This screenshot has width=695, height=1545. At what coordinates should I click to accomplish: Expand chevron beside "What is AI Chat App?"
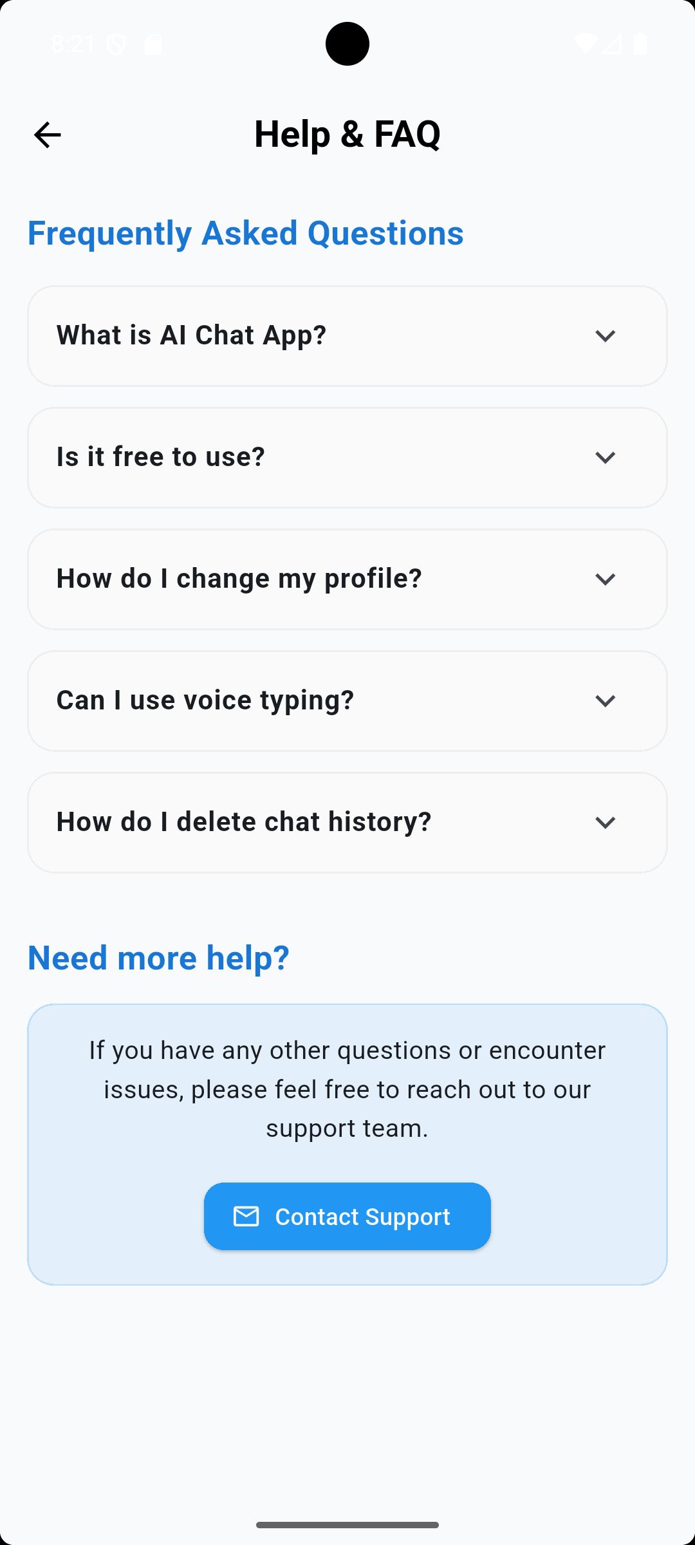(605, 336)
